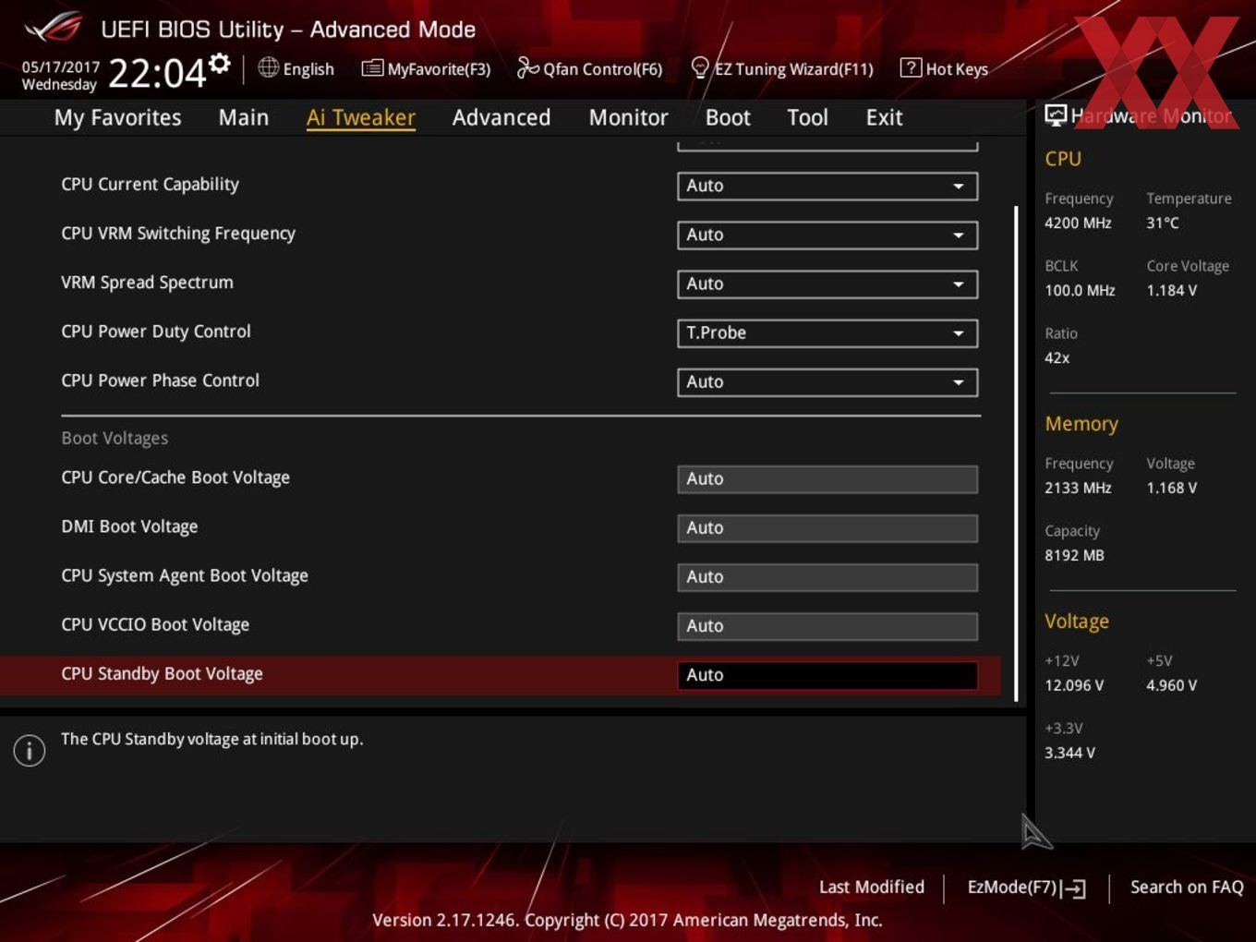Screen dimensions: 1256x942
Task: Click CPU VCCIO Boot Voltage field
Action: coord(827,625)
